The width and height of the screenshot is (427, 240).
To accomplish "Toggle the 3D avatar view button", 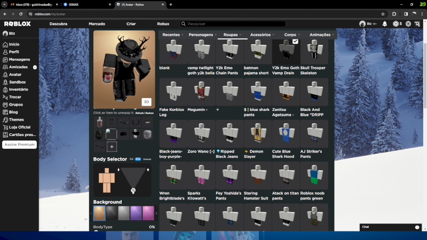I will tap(146, 102).
